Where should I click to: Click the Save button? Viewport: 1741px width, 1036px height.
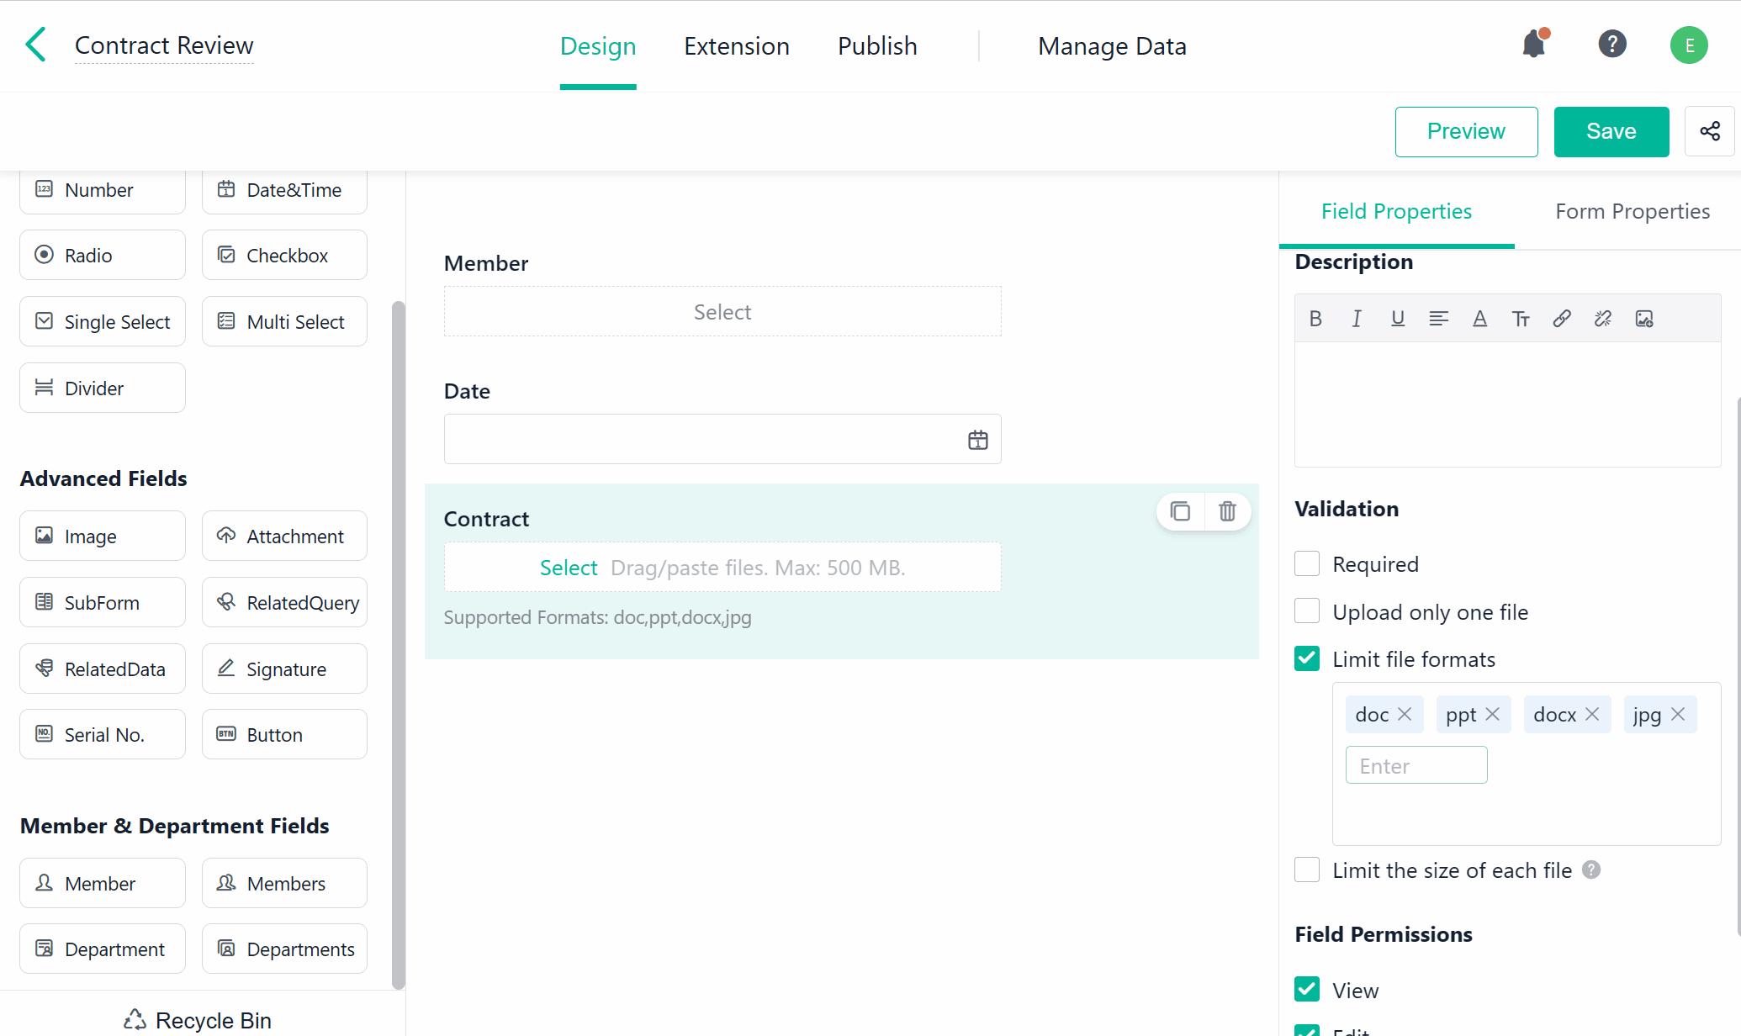point(1611,131)
